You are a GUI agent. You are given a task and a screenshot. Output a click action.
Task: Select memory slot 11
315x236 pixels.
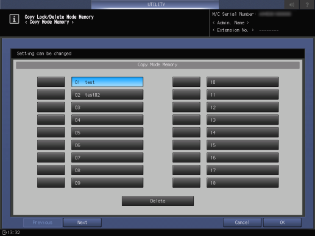click(x=242, y=95)
